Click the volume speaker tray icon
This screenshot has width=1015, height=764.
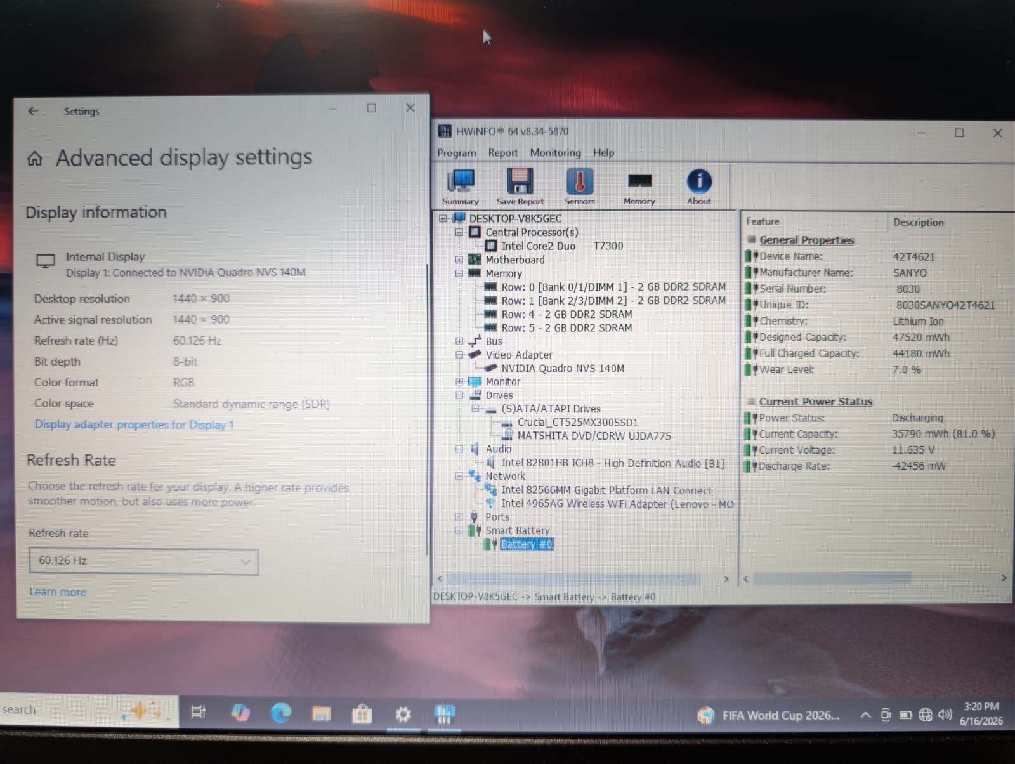click(x=945, y=715)
